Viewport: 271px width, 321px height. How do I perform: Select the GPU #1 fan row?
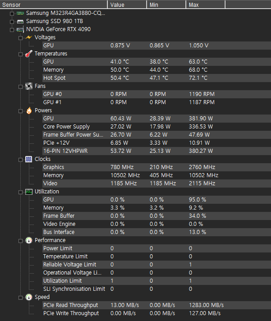click(156, 102)
